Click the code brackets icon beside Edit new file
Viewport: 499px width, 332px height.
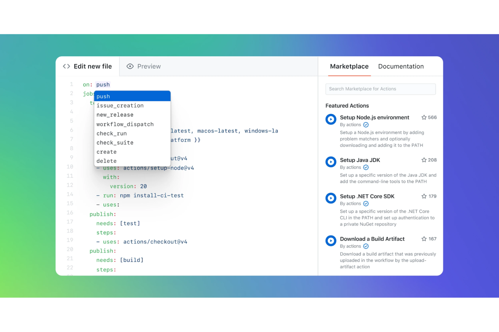(x=66, y=66)
